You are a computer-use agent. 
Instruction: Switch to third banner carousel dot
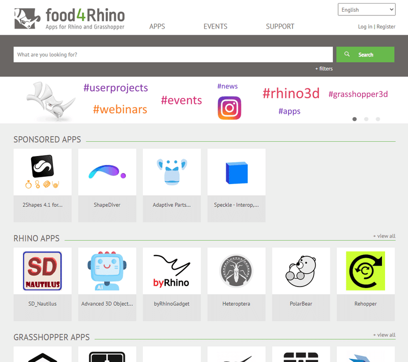[378, 119]
